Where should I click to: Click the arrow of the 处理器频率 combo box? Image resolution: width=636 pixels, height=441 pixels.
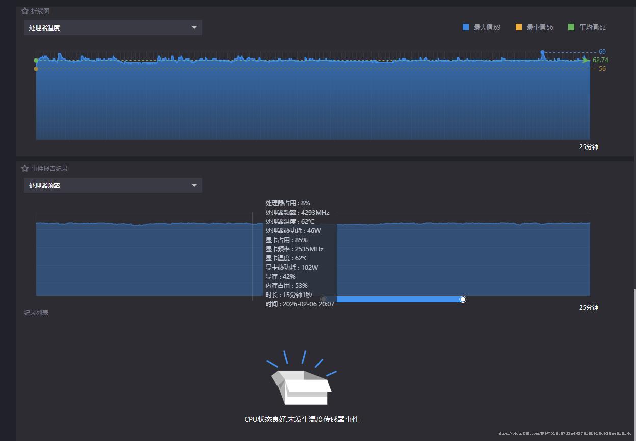point(194,185)
